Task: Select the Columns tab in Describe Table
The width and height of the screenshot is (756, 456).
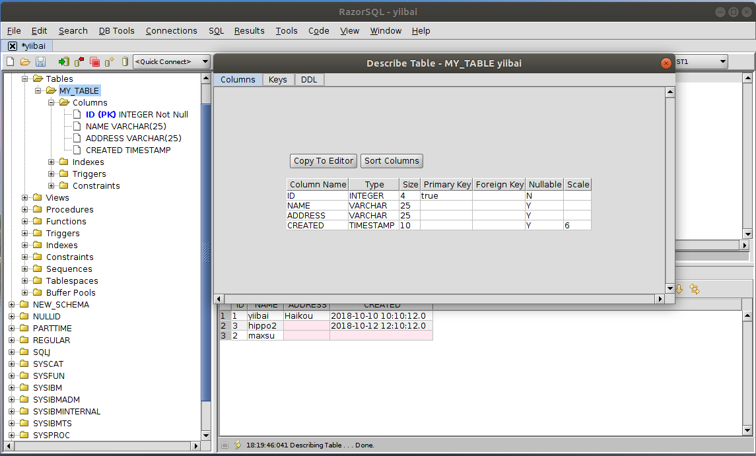Action: tap(238, 80)
